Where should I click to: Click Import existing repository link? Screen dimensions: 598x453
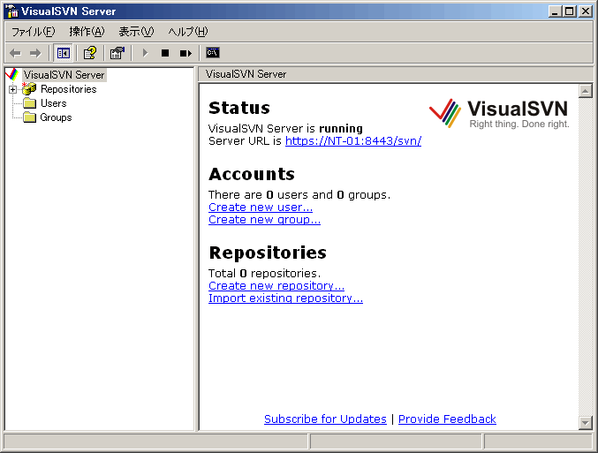tap(285, 298)
